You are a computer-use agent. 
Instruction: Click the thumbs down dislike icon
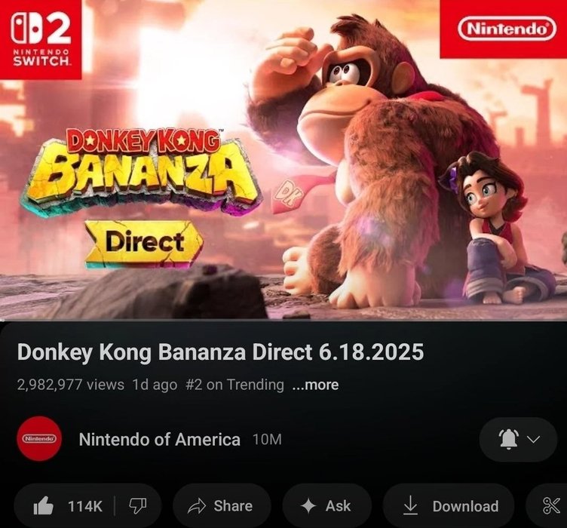pos(138,505)
